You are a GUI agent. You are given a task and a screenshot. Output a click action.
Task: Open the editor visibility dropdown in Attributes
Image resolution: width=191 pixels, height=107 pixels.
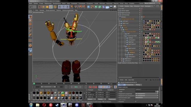(x=146, y=94)
